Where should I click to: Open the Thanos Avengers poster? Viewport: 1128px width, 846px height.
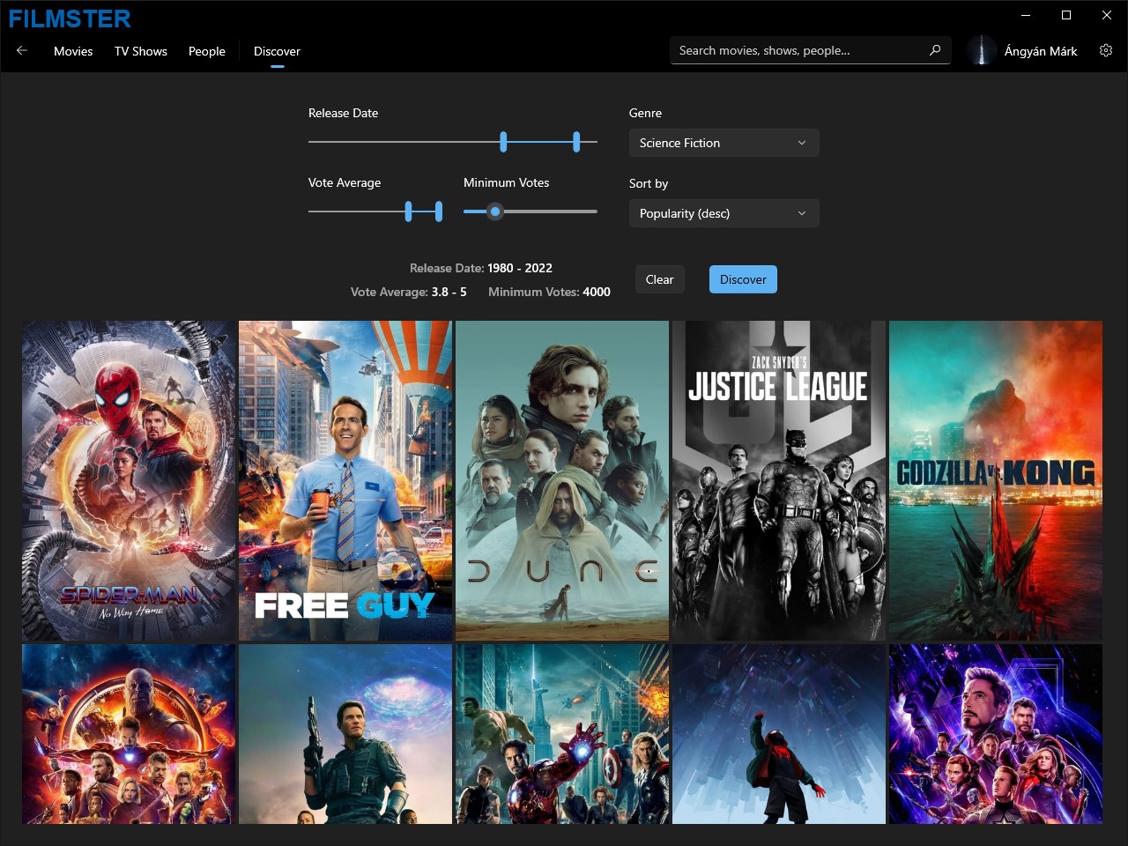(129, 734)
